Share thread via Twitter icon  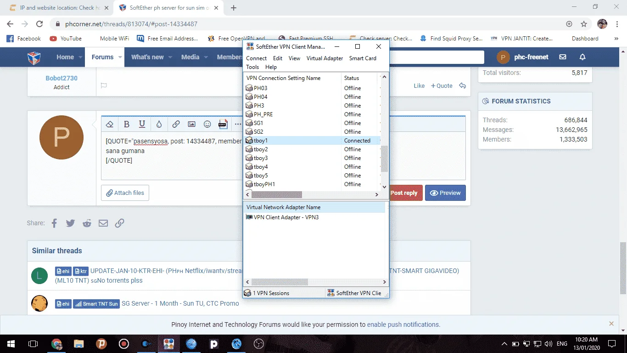[70, 223]
